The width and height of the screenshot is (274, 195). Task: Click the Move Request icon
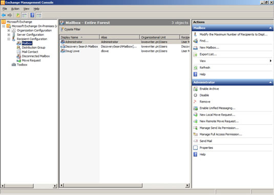tap(19, 61)
